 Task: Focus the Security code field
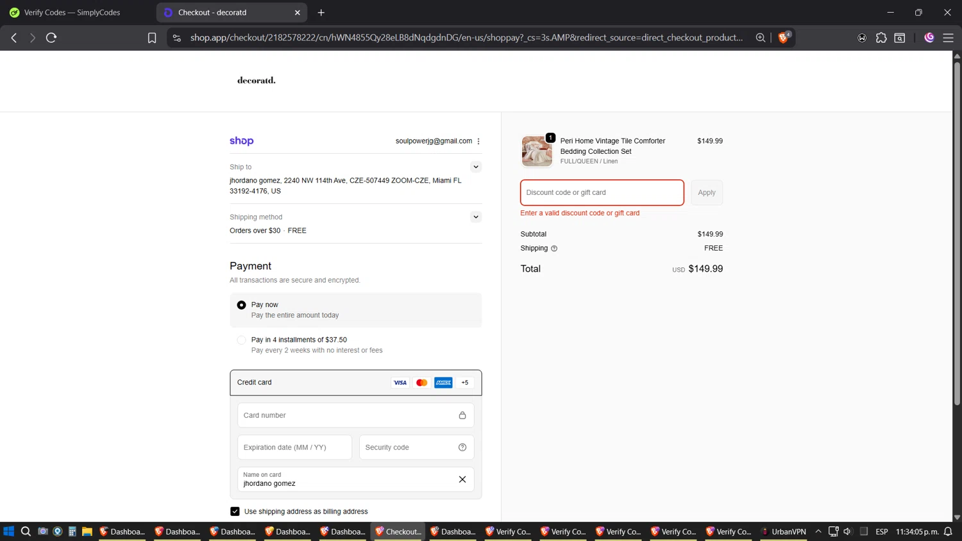click(416, 447)
